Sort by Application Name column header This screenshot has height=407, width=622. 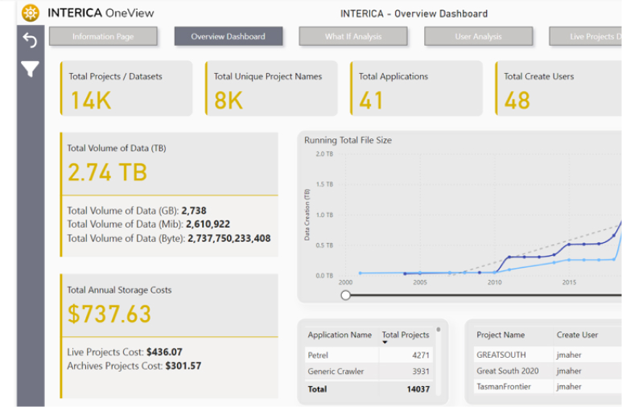pyautogui.click(x=340, y=335)
